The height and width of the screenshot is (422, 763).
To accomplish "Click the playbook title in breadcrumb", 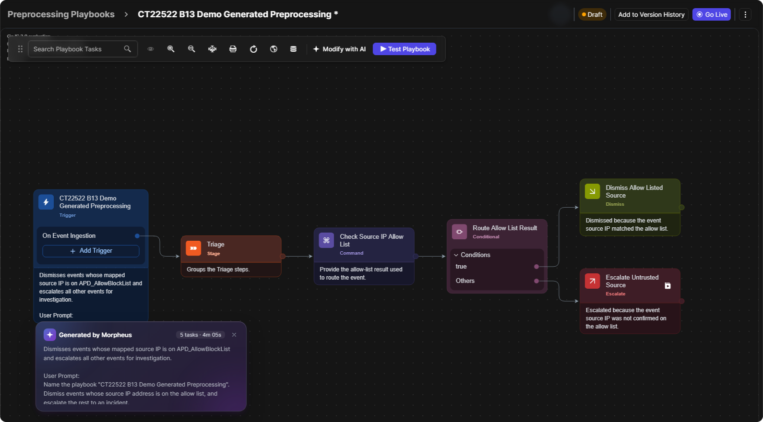I will (238, 14).
